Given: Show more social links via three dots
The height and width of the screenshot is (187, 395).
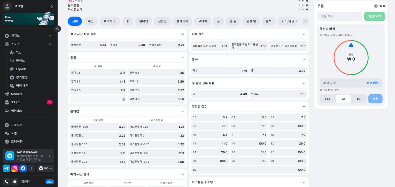Looking at the screenshot, I should point(31,168).
